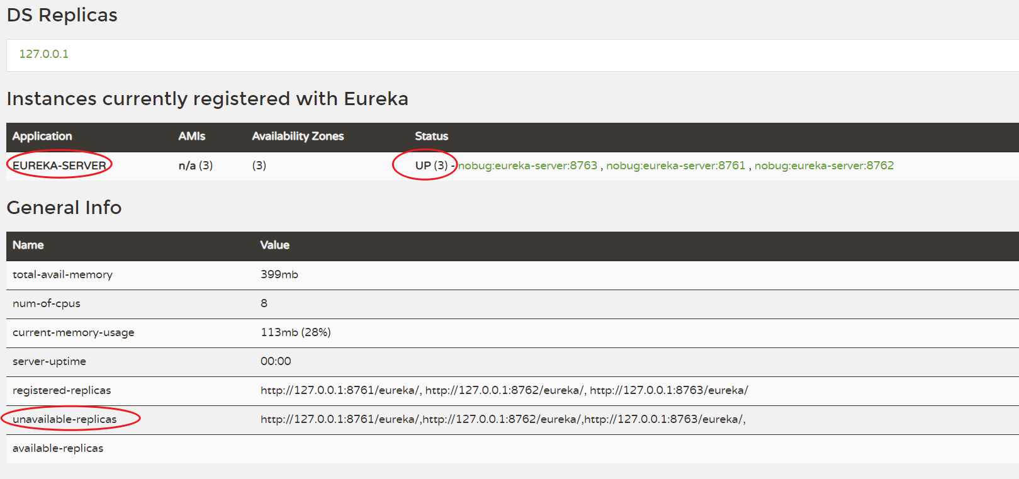Click the unavailable-replicas label

(65, 419)
